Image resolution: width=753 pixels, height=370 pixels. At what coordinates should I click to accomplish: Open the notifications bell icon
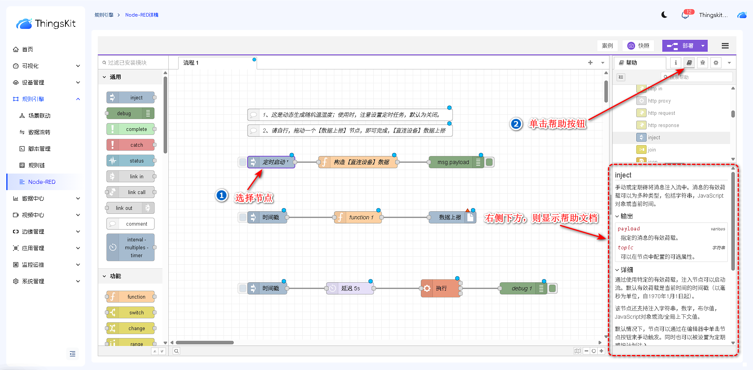click(x=685, y=15)
